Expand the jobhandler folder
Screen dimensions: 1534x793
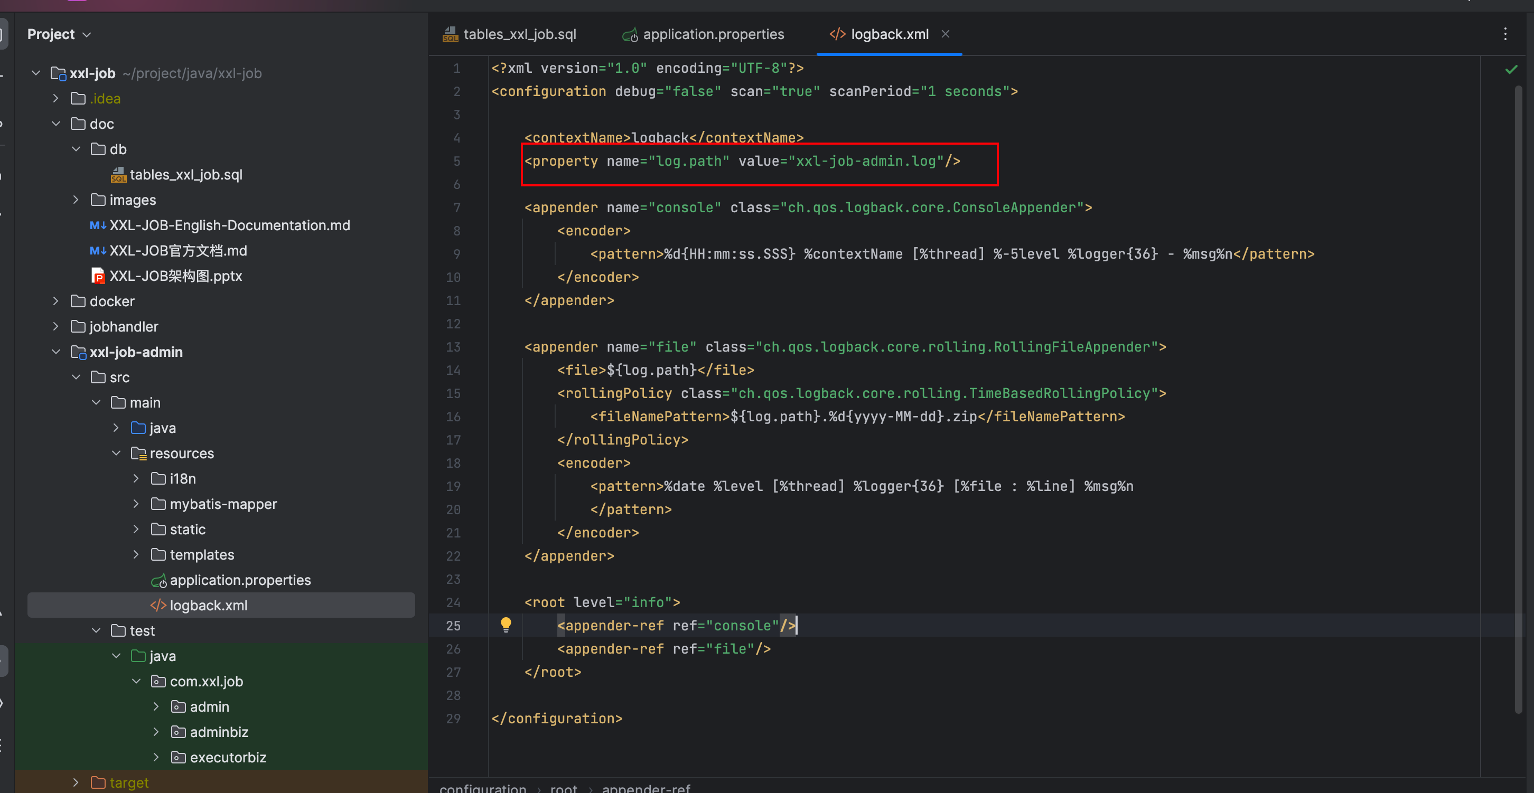click(56, 326)
